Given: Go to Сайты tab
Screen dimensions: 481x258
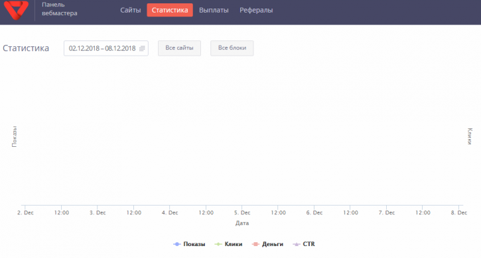Looking at the screenshot, I should click(131, 10).
